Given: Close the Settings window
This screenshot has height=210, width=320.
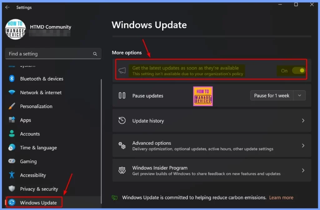Looking at the screenshot, I should tap(312, 4).
